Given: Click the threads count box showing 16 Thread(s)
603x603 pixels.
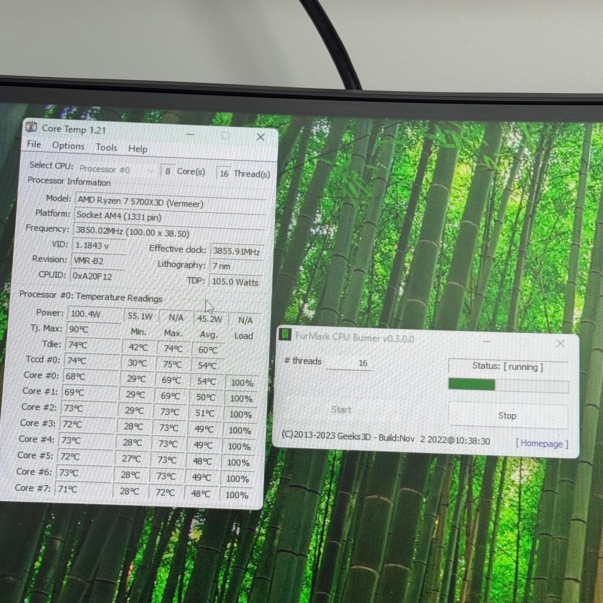Looking at the screenshot, I should (x=224, y=173).
